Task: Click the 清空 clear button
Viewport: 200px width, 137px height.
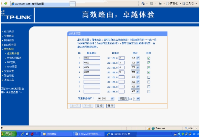Action: (x=100, y=106)
